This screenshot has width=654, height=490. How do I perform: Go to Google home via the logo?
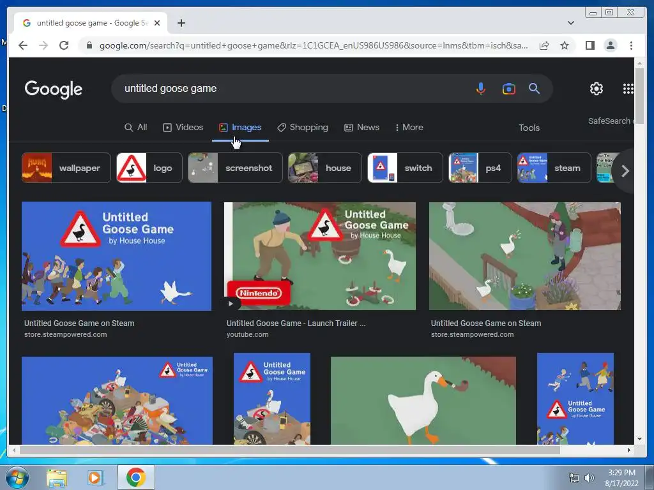coord(54,89)
